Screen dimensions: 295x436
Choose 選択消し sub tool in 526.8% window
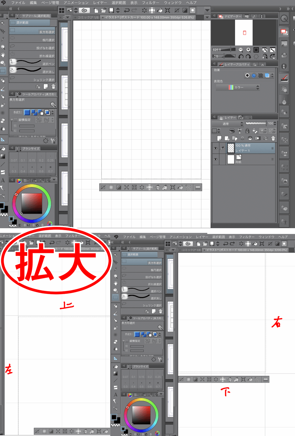pos(33,71)
